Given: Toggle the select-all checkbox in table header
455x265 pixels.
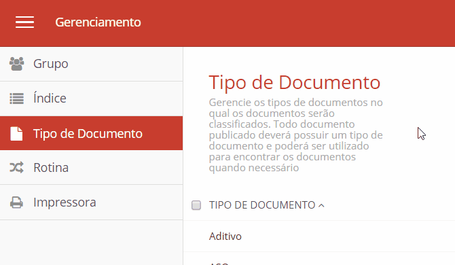Looking at the screenshot, I should (x=196, y=205).
